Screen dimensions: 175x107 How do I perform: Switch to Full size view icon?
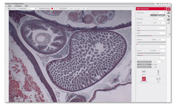tap(158, 79)
